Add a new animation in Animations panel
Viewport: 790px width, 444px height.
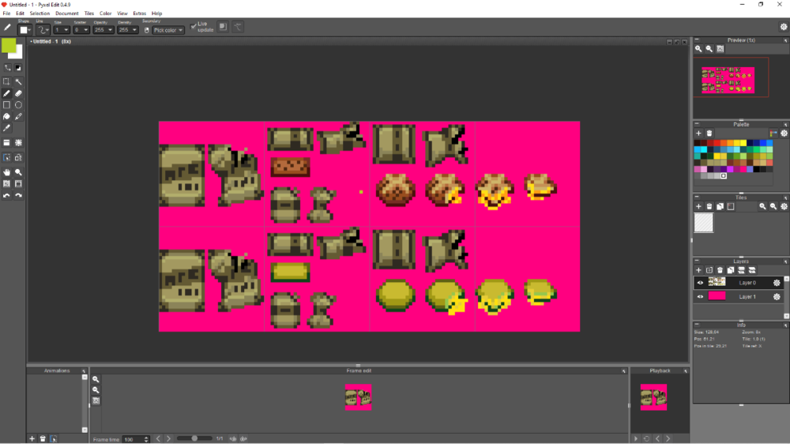point(32,439)
